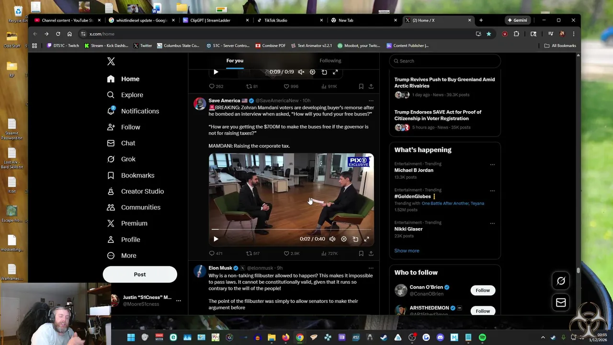This screenshot has height=345, width=613.
Task: Unmute the top video at 0:09
Action: pyautogui.click(x=301, y=72)
